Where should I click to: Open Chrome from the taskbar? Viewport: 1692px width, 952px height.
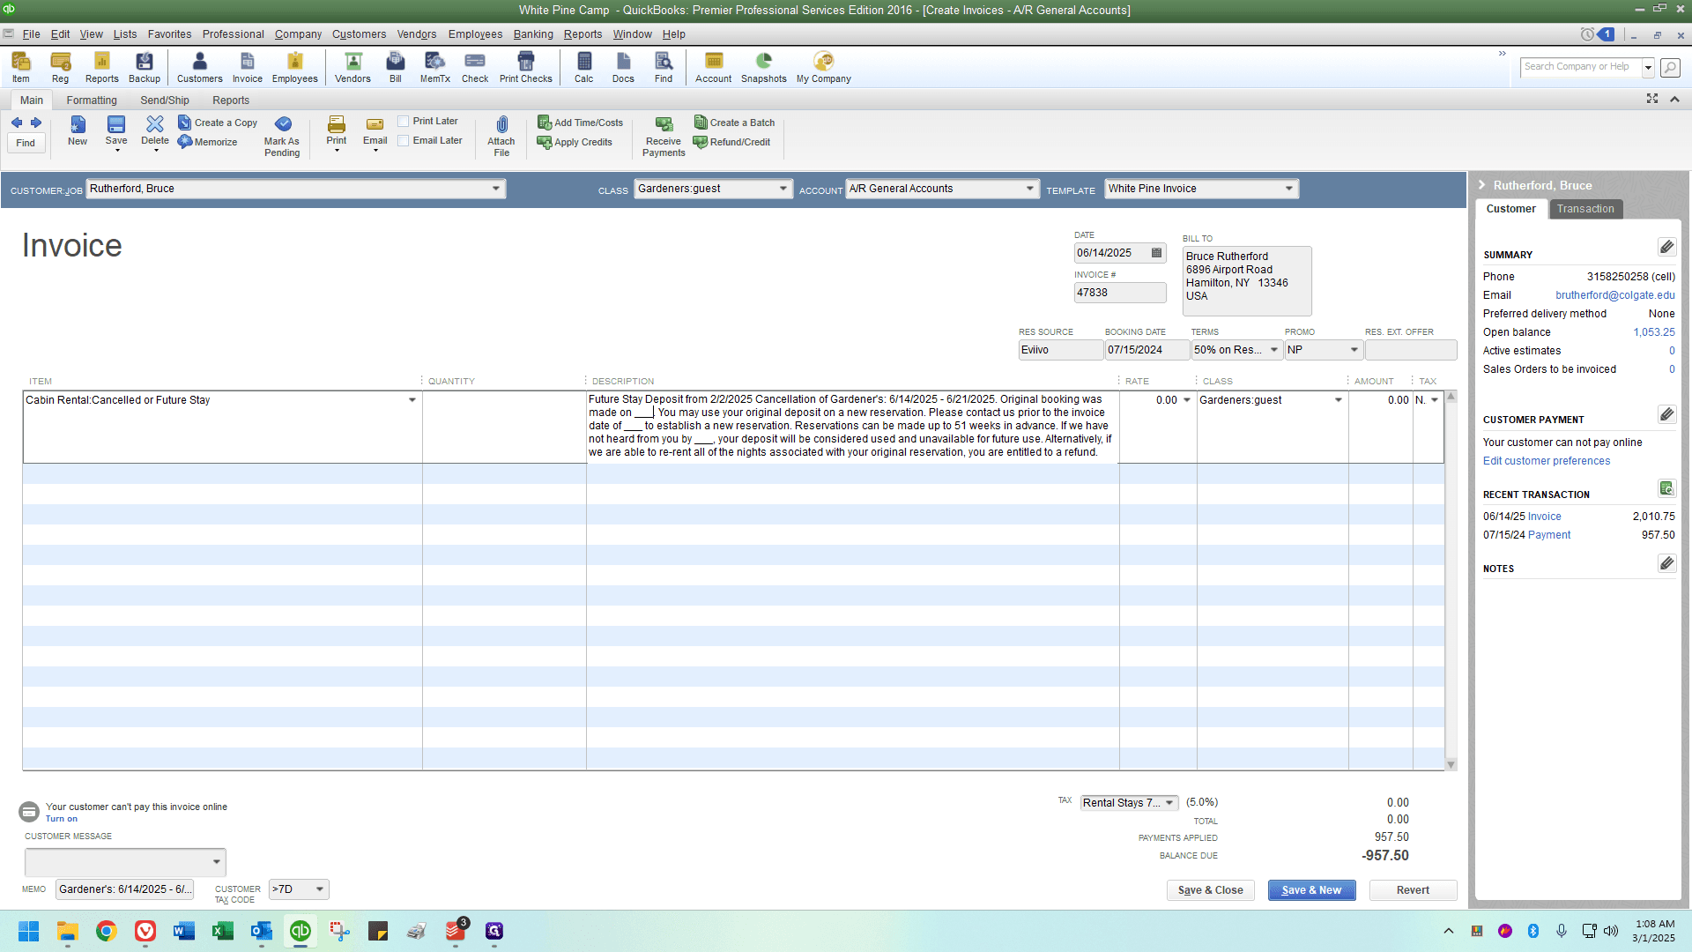point(107,931)
